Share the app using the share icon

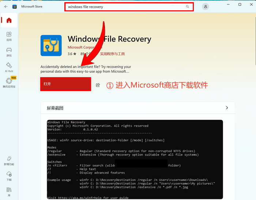98,85
